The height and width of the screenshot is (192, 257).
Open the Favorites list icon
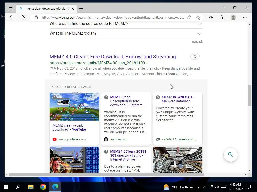211,17
